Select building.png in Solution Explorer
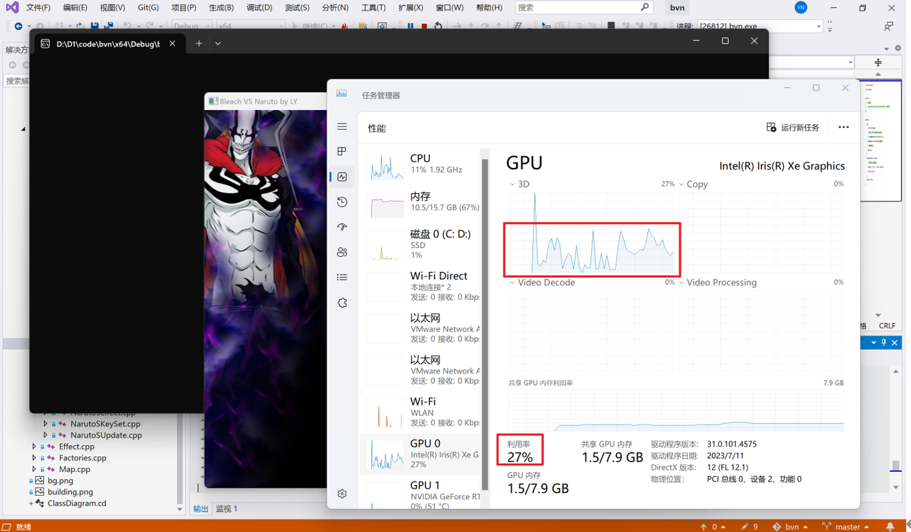Screen dimensions: 911x532 coord(70,492)
